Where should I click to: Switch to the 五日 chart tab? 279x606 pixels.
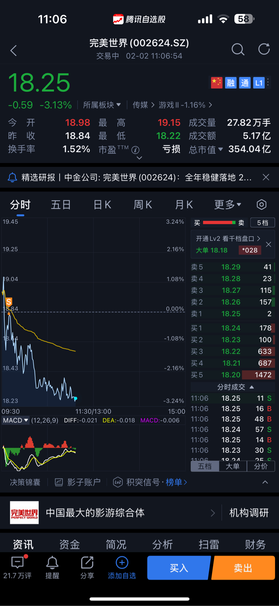61,205
